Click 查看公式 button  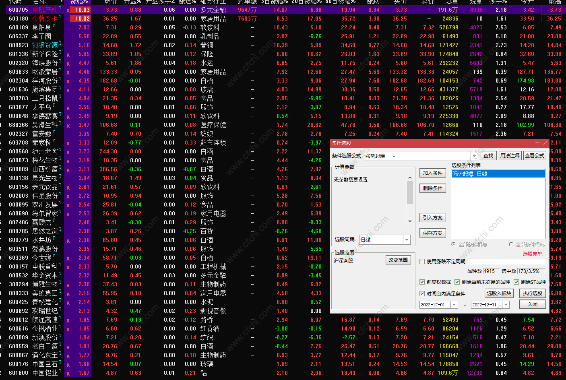[535, 156]
